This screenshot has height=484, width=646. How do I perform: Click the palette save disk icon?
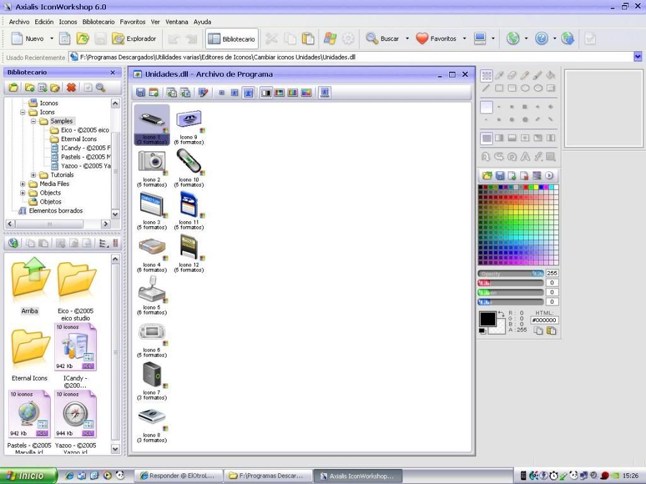click(x=500, y=176)
